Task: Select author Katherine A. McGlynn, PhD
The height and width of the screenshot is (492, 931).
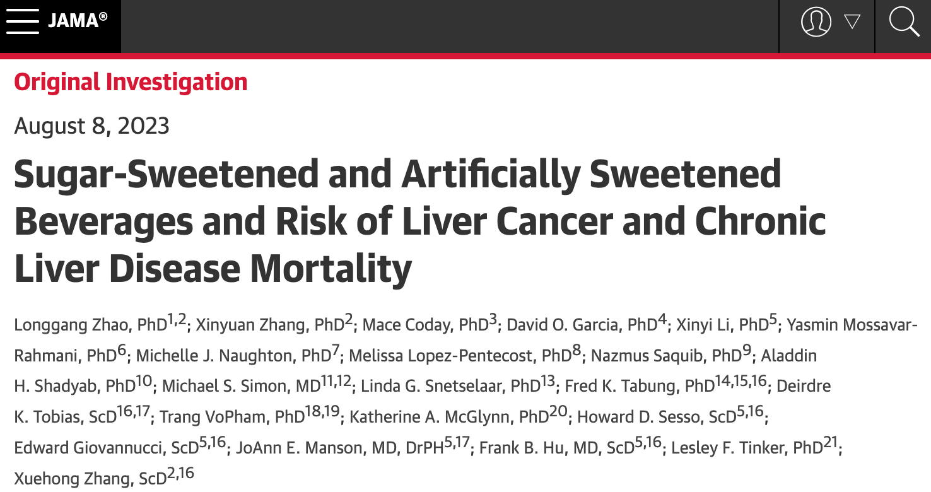Action: point(448,416)
